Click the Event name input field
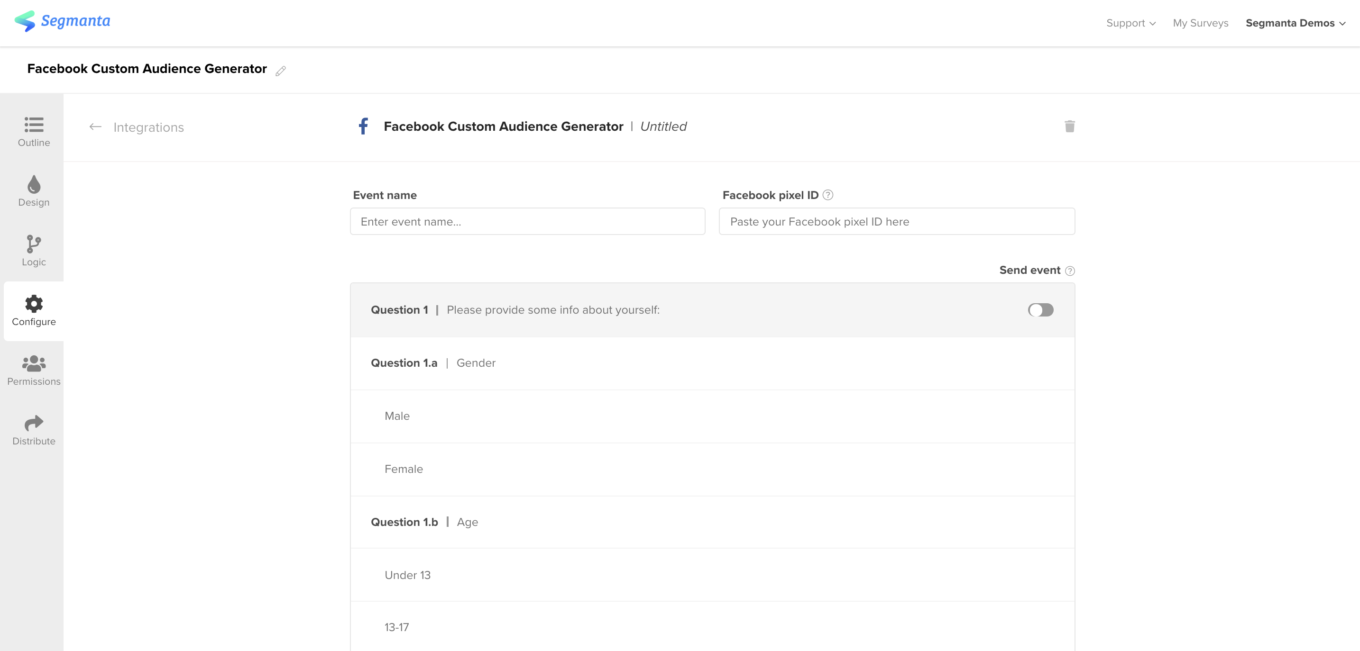1360x651 pixels. [527, 222]
